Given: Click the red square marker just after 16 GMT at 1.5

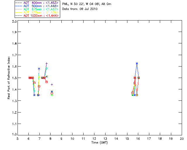Looking at the screenshot, I should tap(138, 78).
